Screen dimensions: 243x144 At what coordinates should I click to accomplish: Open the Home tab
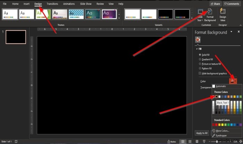click(x=15, y=4)
